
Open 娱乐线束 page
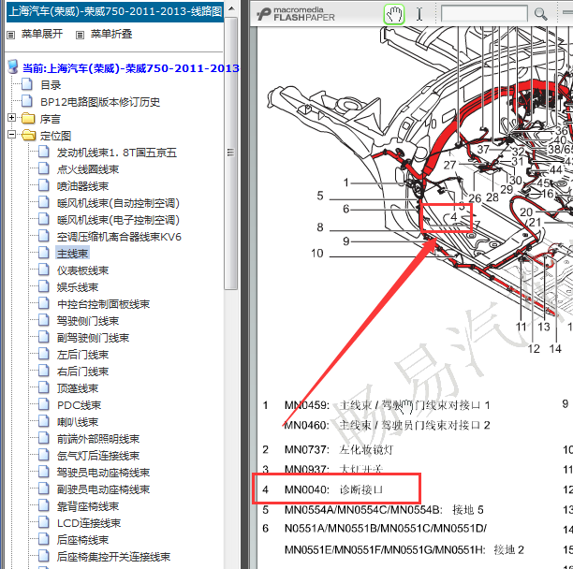pyautogui.click(x=78, y=287)
